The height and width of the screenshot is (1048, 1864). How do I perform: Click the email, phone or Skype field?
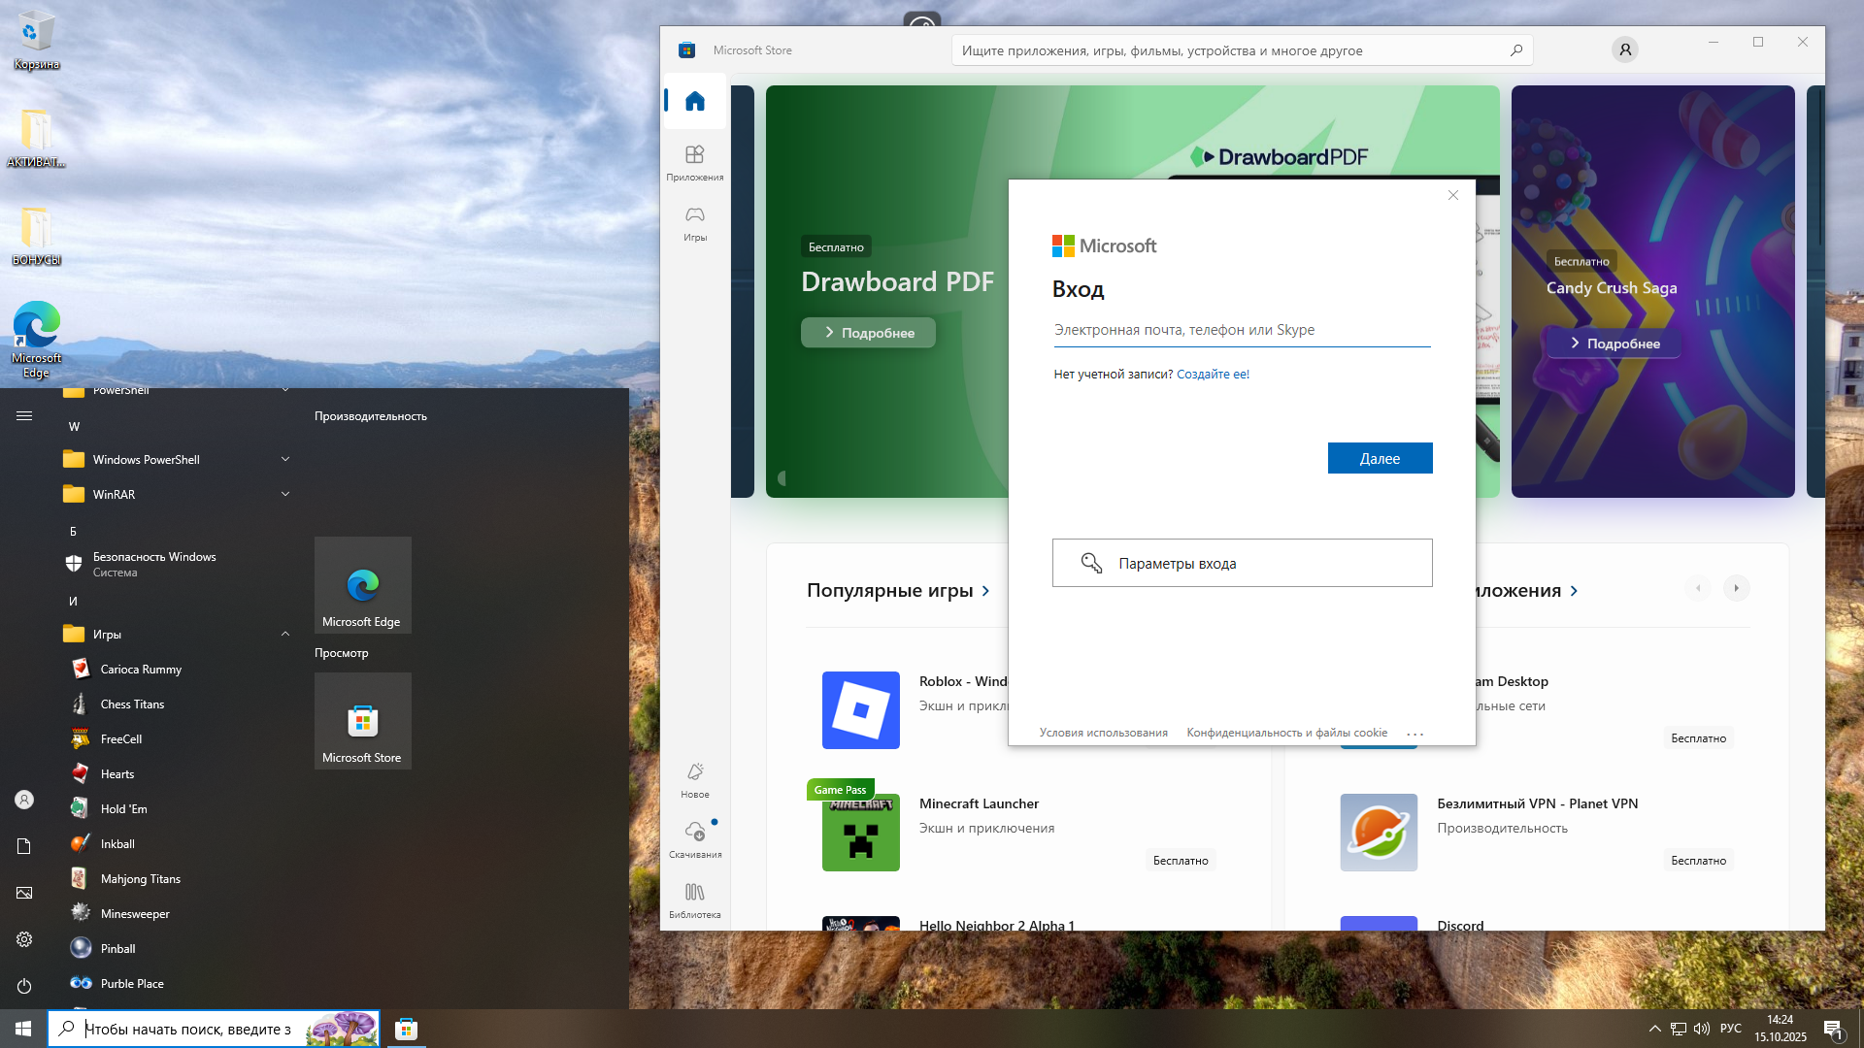[1241, 330]
